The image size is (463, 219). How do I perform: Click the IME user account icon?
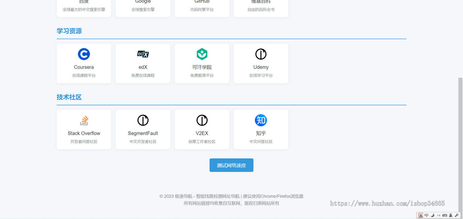click(x=451, y=215)
